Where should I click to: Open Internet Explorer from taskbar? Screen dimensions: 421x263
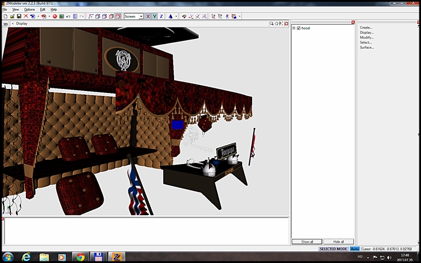(26, 257)
